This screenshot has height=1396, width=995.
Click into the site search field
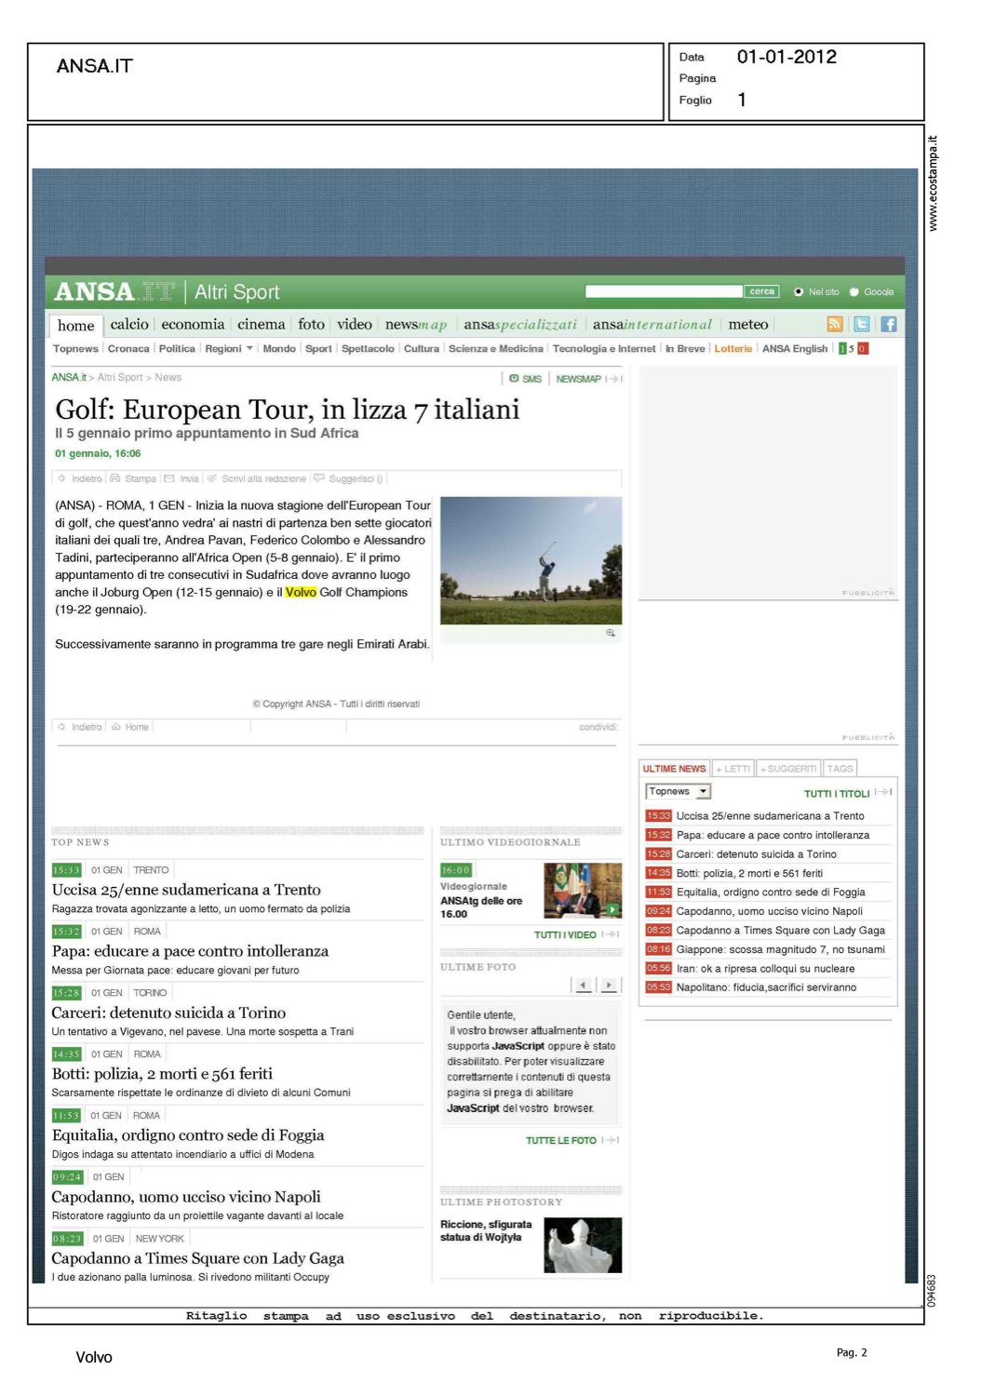click(664, 292)
